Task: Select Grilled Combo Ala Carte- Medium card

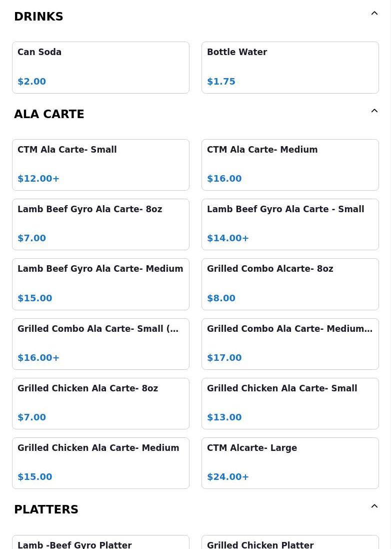Action: [290, 344]
